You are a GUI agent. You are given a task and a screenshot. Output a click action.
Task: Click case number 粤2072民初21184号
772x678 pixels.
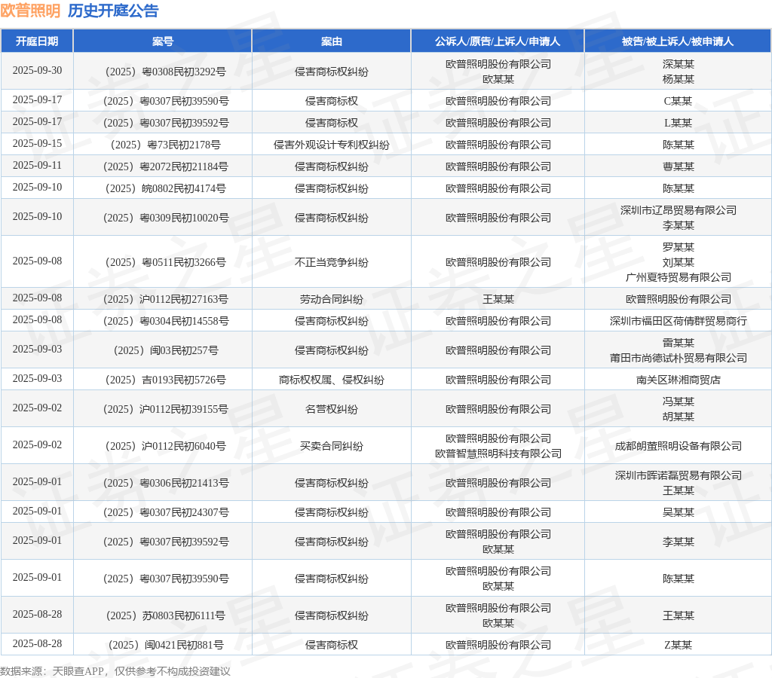[x=166, y=166]
